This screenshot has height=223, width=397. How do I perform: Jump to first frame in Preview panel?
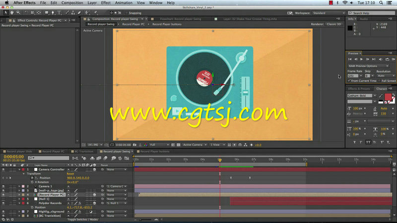350,59
